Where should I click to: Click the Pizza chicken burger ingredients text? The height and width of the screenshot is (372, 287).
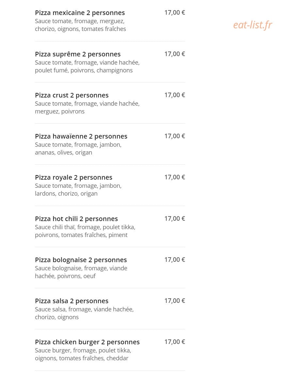point(83,354)
